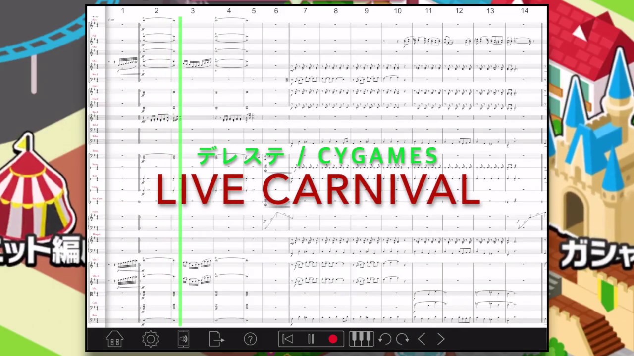
Task: Jump to measure number 2
Action: click(x=157, y=11)
